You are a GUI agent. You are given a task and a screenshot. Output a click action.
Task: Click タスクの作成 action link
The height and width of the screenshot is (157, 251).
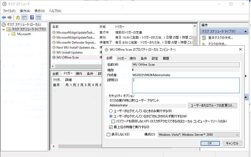point(217,44)
